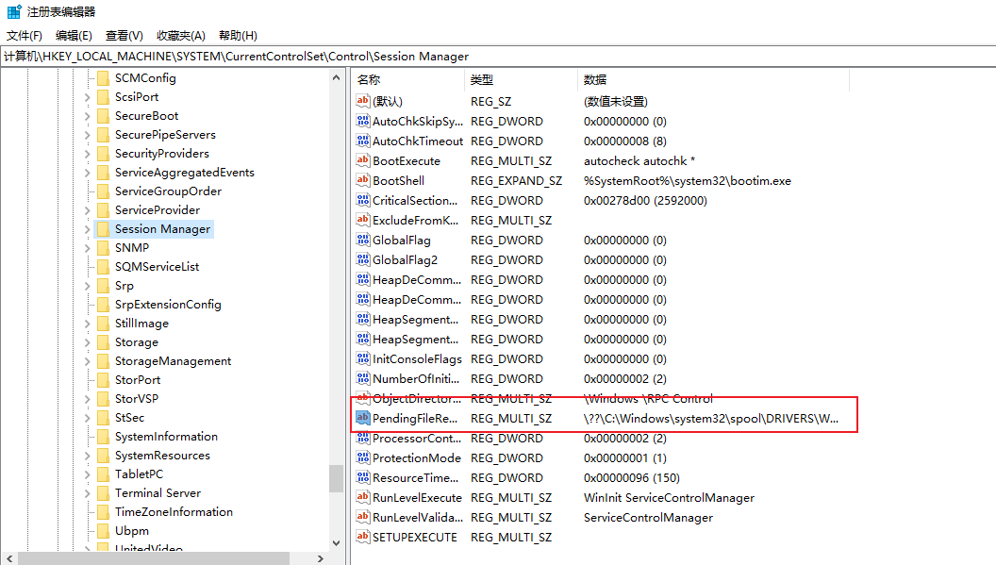This screenshot has height=565, width=996.
Task: Select the TabletPC key
Action: coord(139,474)
